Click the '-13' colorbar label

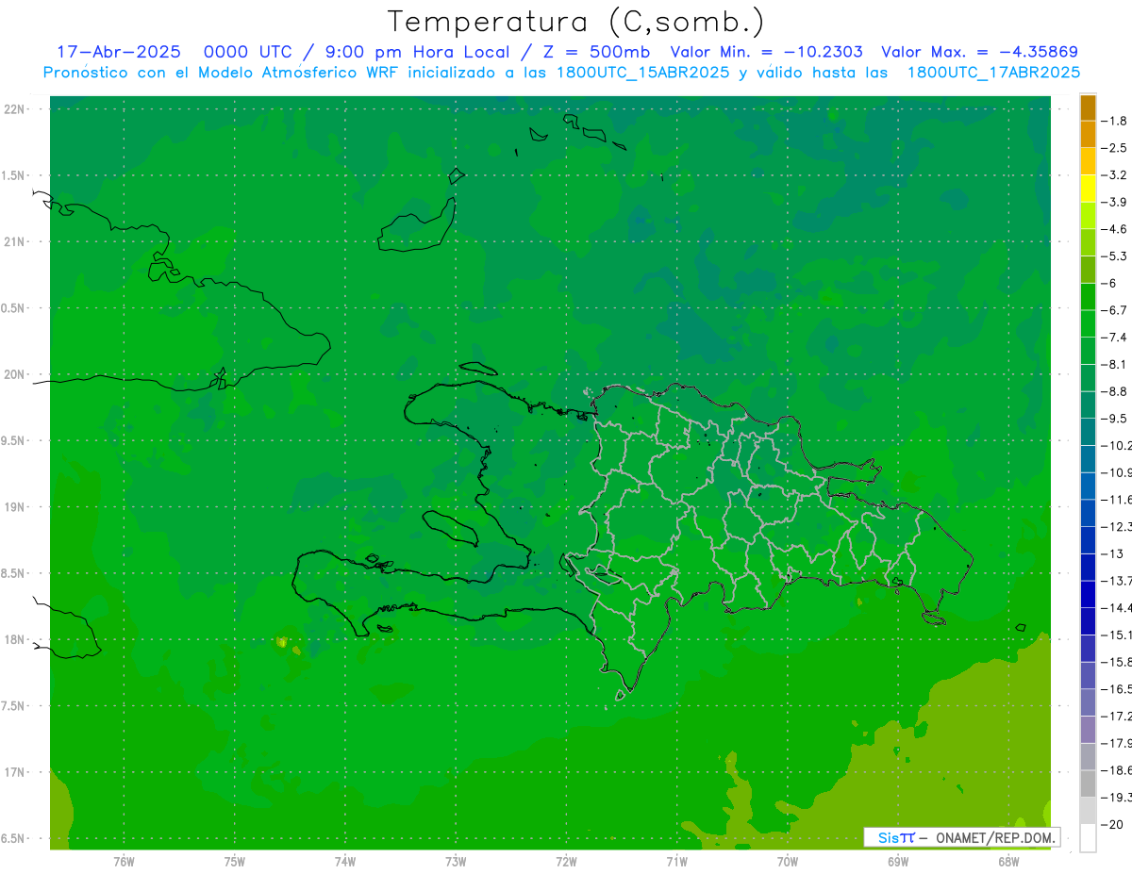point(1113,553)
